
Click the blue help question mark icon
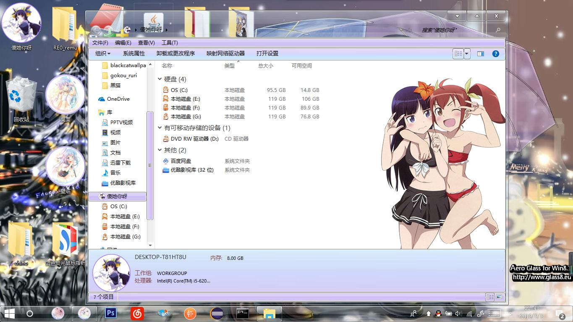[x=496, y=53]
